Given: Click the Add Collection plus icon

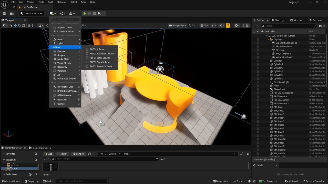Looking at the screenshot, I should 30,174.
